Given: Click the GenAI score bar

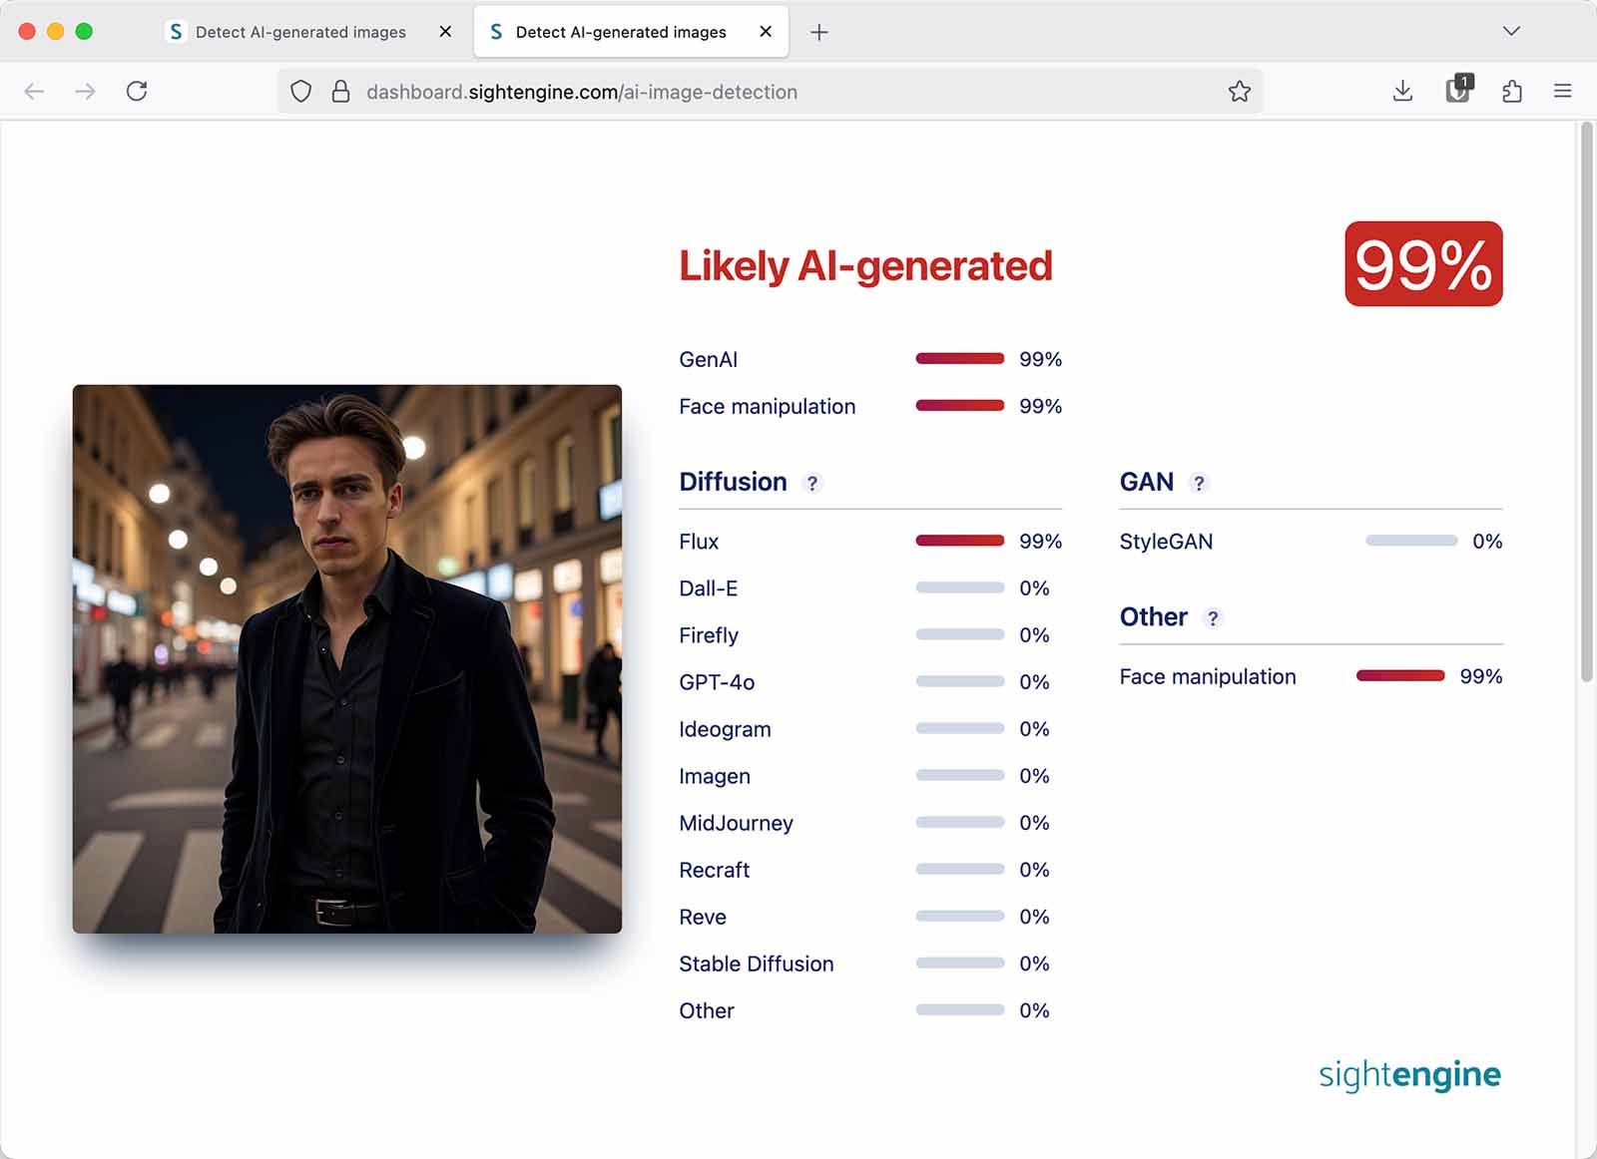Looking at the screenshot, I should (x=960, y=358).
